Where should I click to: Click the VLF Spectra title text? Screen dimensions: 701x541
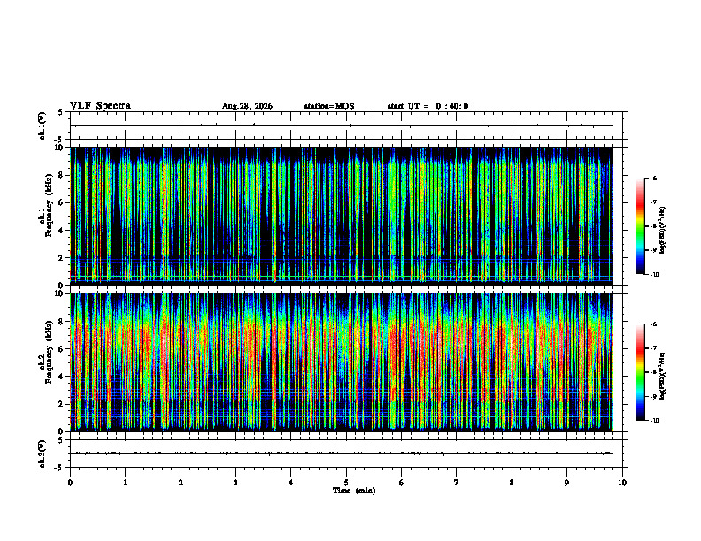click(100, 106)
